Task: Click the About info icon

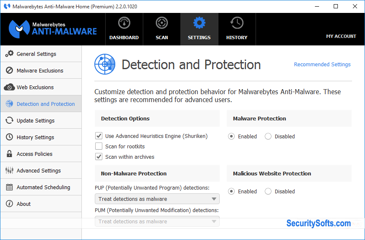Action: (x=9, y=204)
